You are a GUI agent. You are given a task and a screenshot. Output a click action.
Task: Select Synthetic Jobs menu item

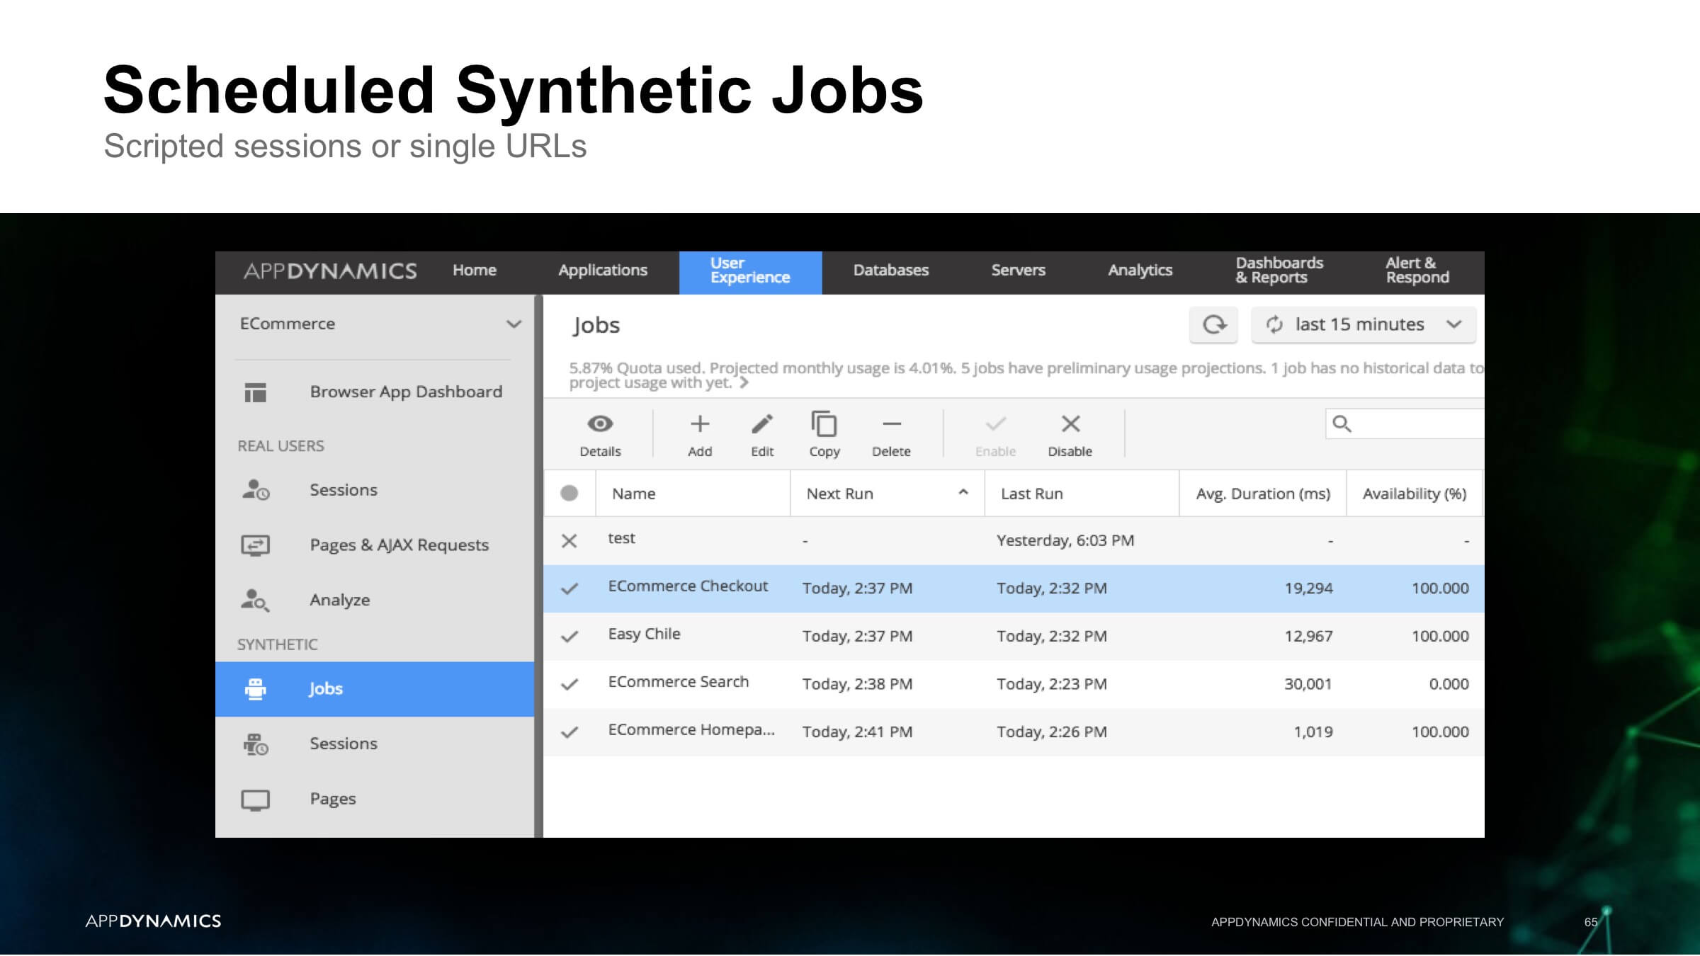(375, 689)
